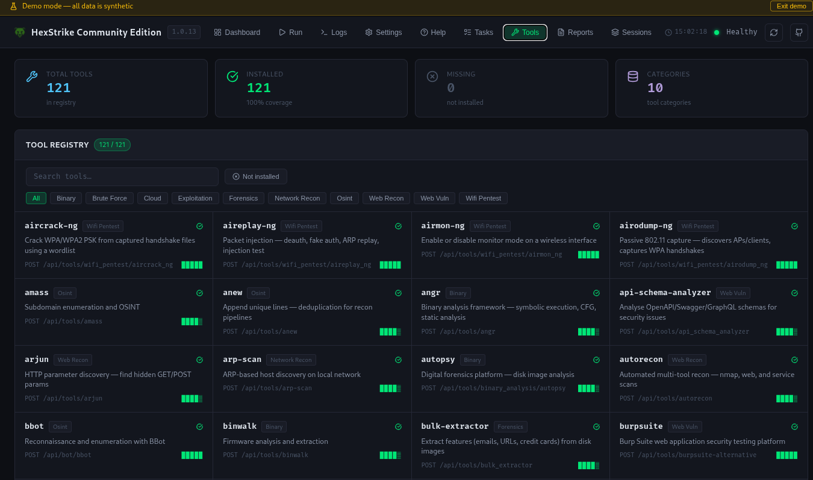Click the 1.0.13 version badge
Screen dimensions: 813x480
(184, 32)
